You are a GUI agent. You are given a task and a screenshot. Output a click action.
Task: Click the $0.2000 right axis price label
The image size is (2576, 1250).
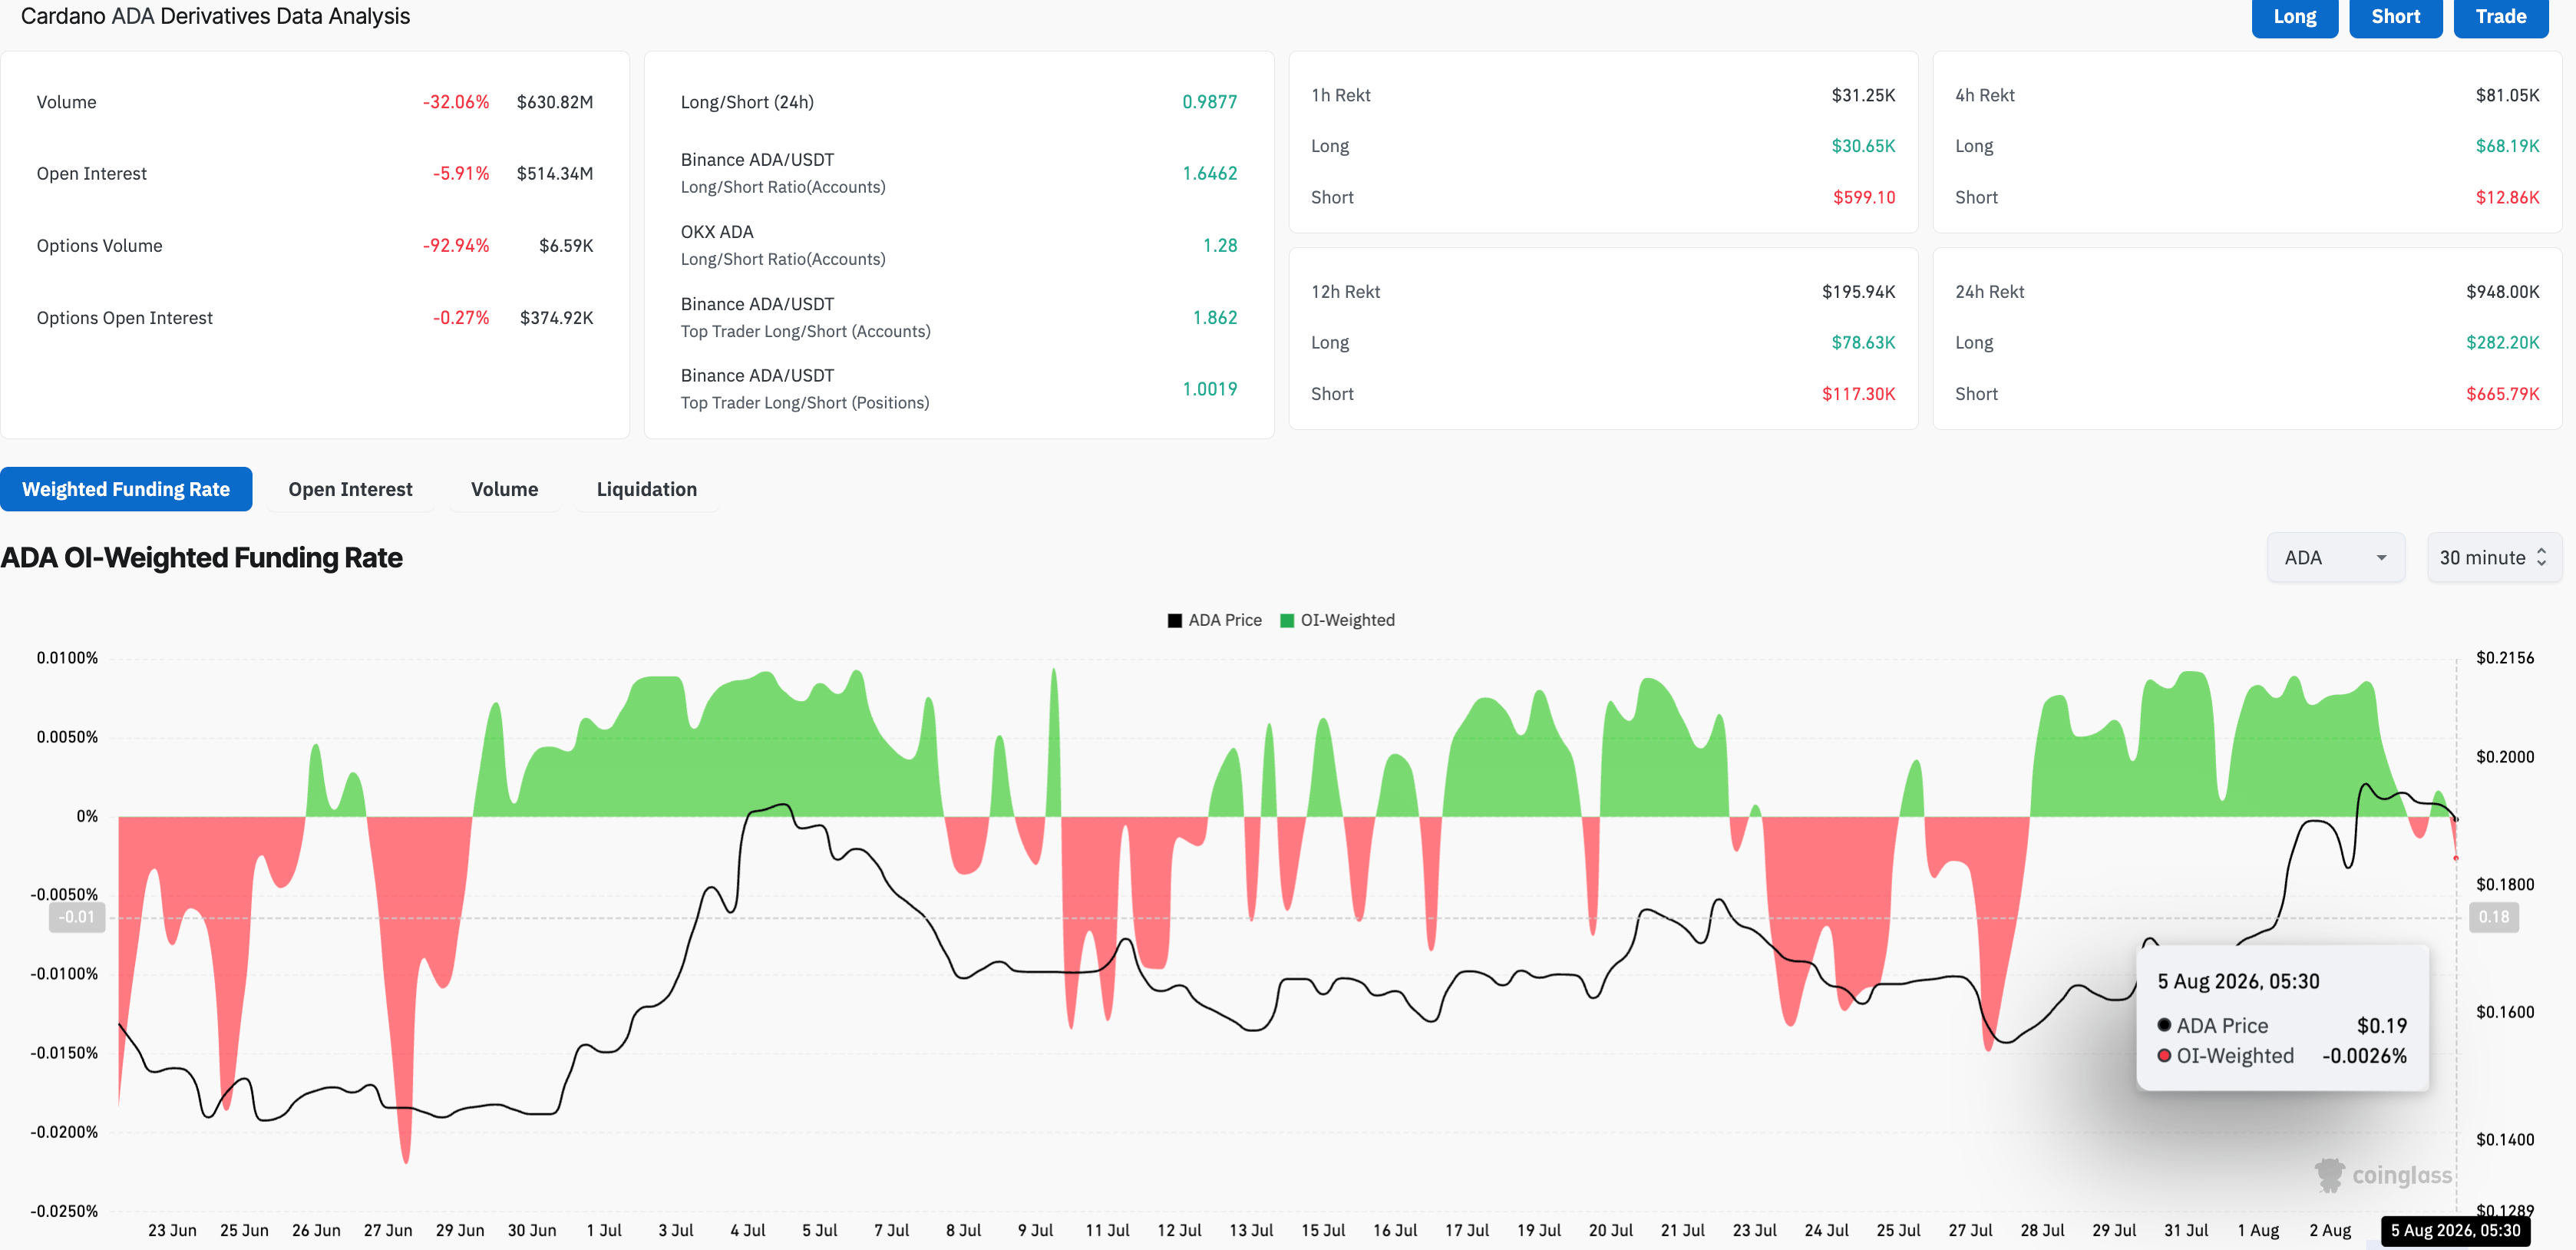pyautogui.click(x=2504, y=757)
